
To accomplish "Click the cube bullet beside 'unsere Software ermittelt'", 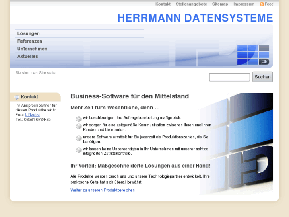I will [x=79, y=138].
